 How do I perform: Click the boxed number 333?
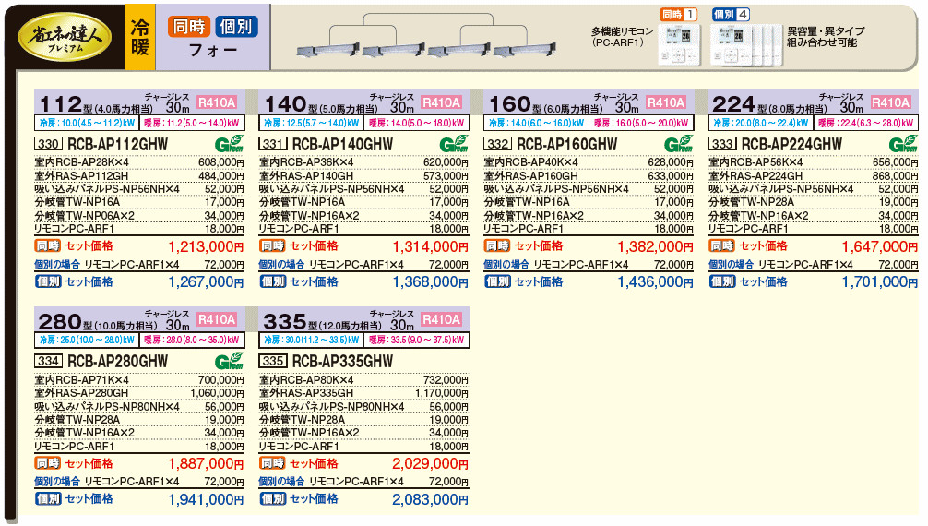click(x=722, y=144)
